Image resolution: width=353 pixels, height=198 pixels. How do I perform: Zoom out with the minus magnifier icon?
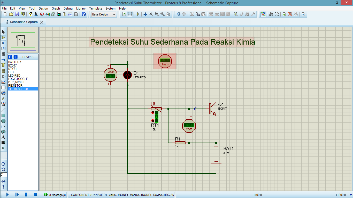(157, 14)
